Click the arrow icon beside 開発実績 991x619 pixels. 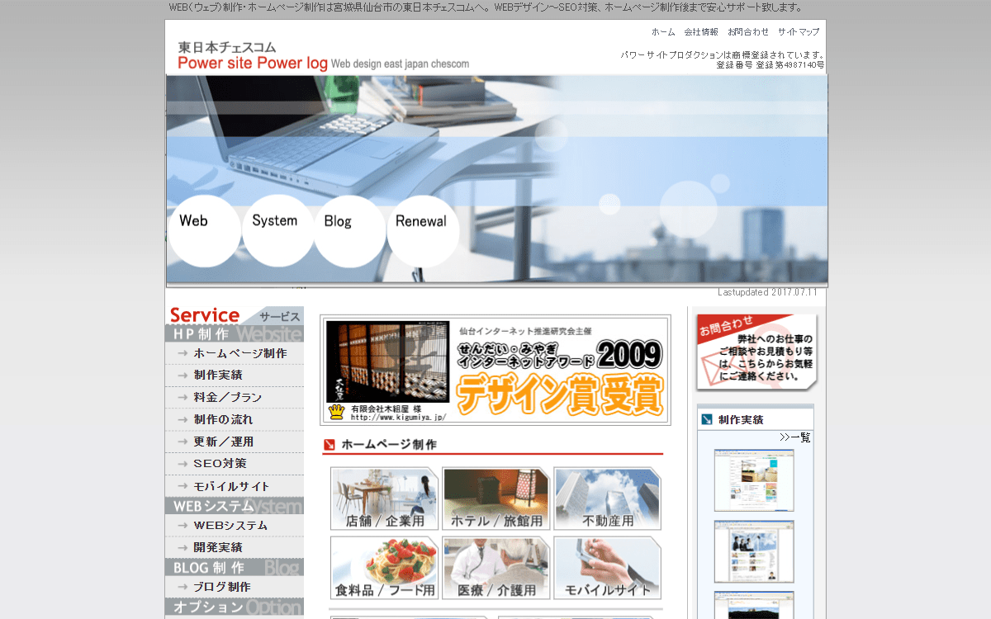[x=183, y=548]
